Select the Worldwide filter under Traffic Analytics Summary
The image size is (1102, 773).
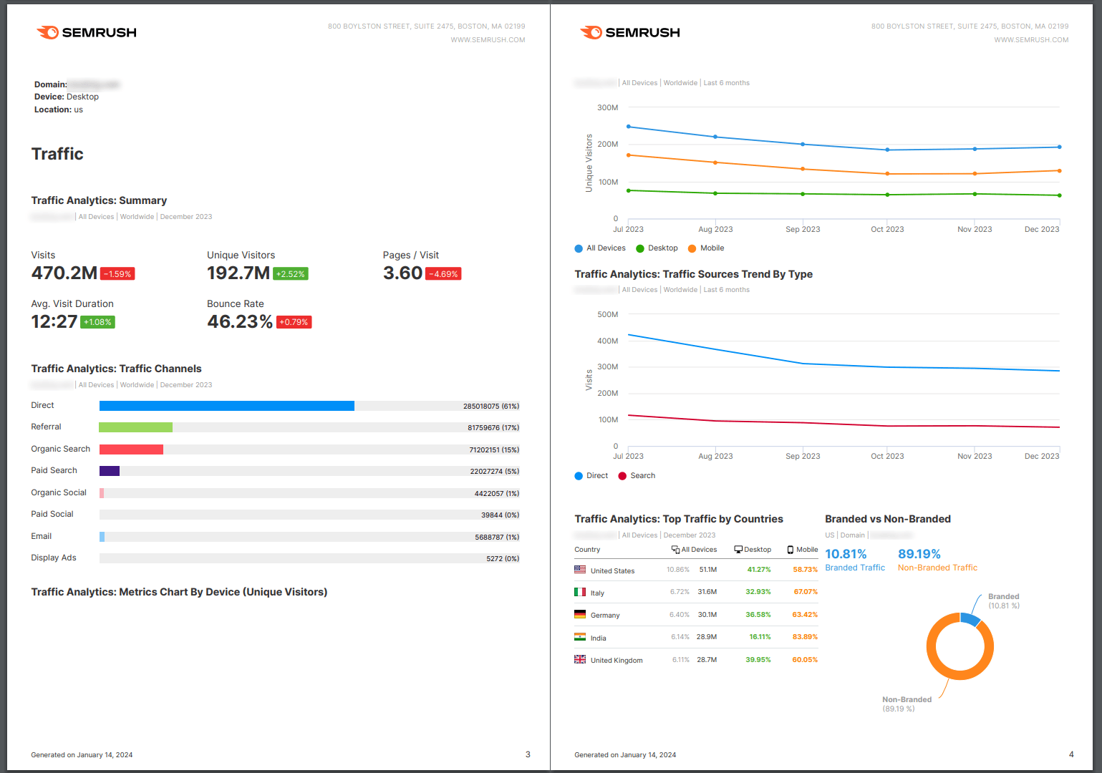137,216
